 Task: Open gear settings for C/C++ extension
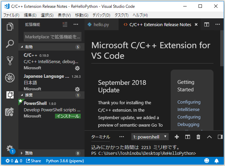(77, 68)
